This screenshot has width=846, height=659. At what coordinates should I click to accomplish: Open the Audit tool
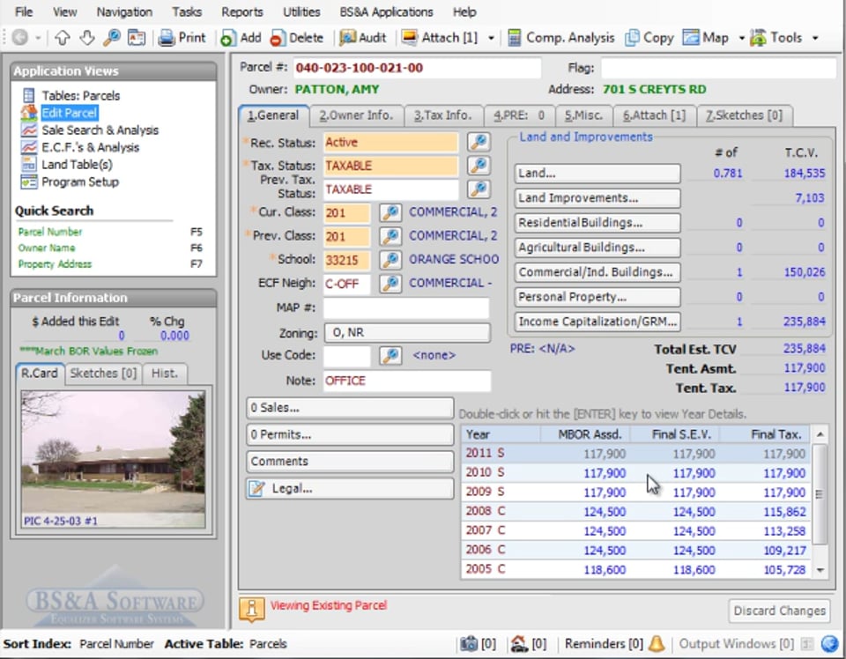(x=363, y=38)
